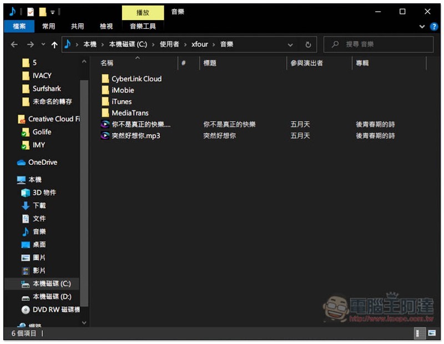The width and height of the screenshot is (444, 344).
Task: Click xfour in the breadcrumb path
Action: 200,44
